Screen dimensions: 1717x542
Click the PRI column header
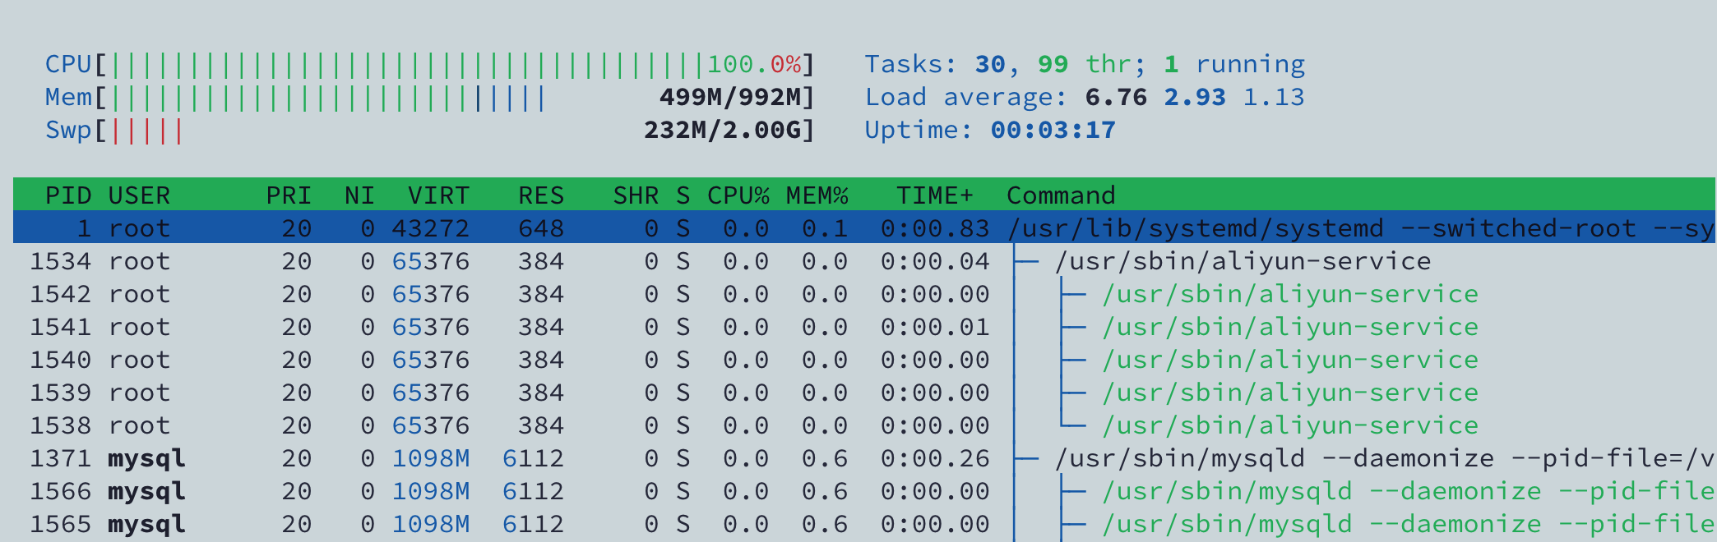click(x=289, y=195)
